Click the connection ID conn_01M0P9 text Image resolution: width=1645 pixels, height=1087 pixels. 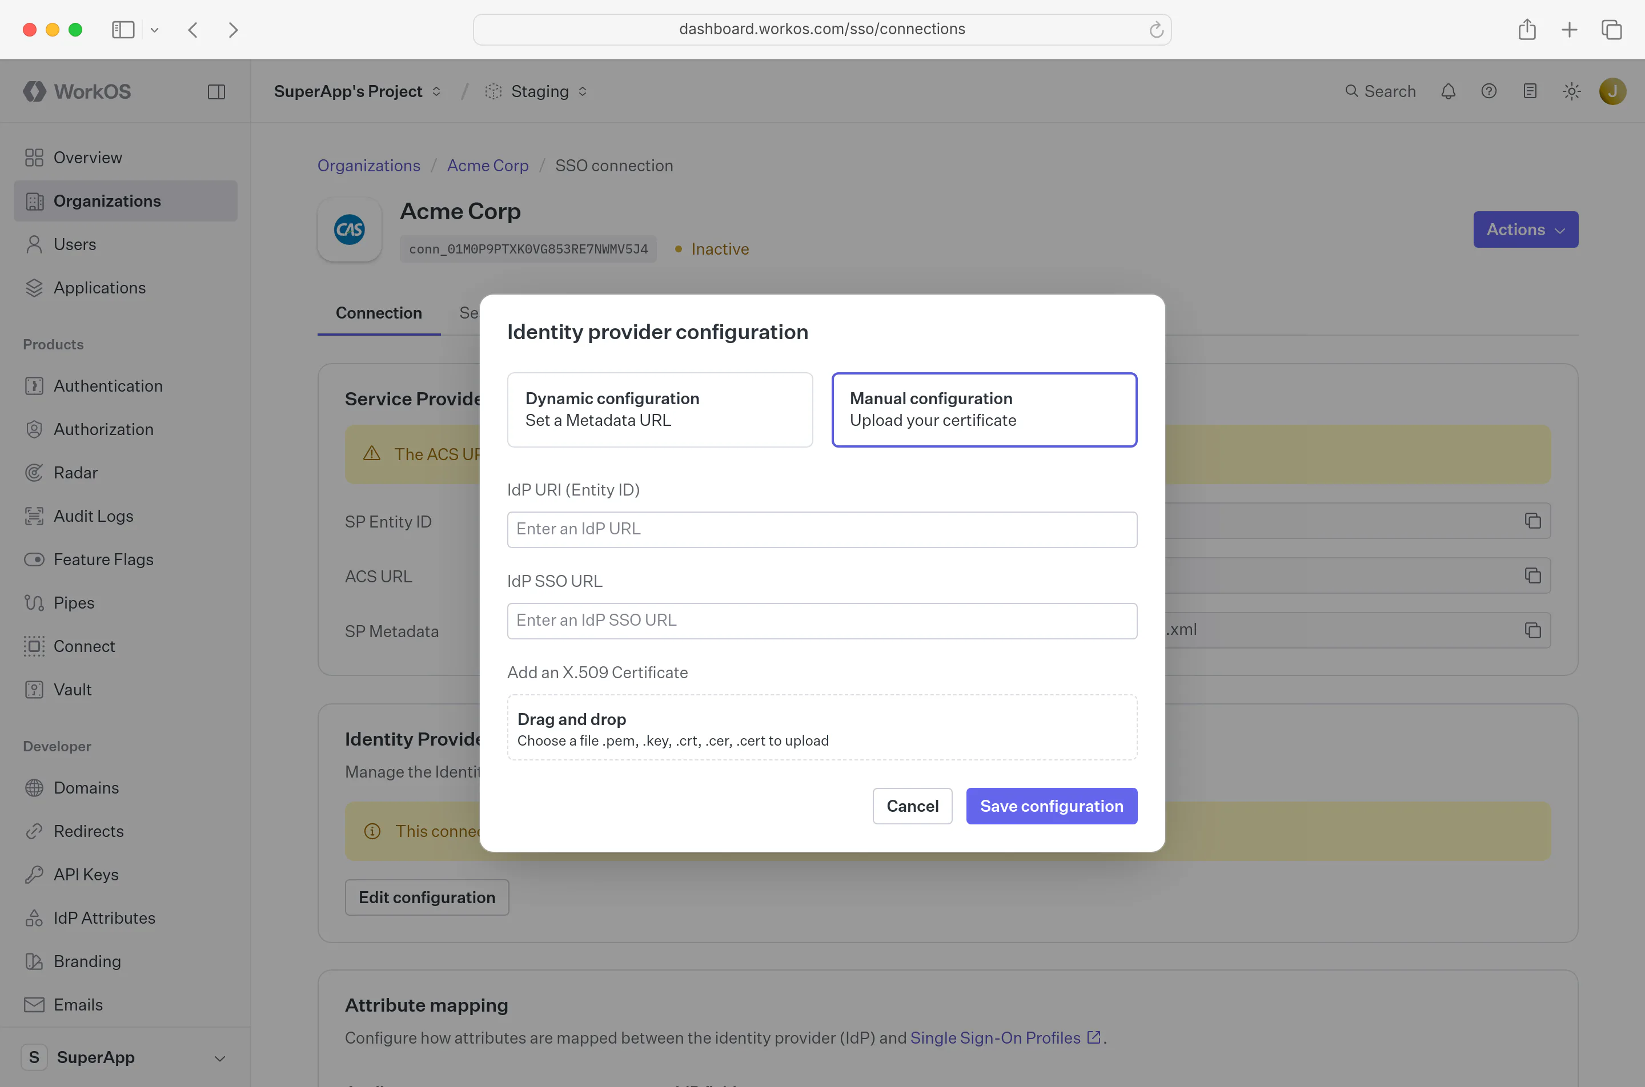coord(528,249)
